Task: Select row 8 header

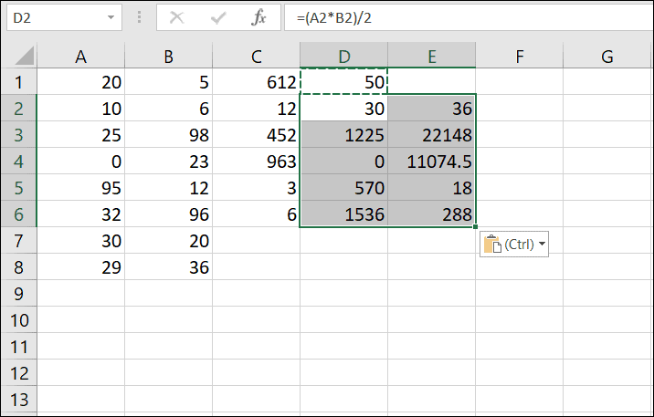Action: click(19, 267)
